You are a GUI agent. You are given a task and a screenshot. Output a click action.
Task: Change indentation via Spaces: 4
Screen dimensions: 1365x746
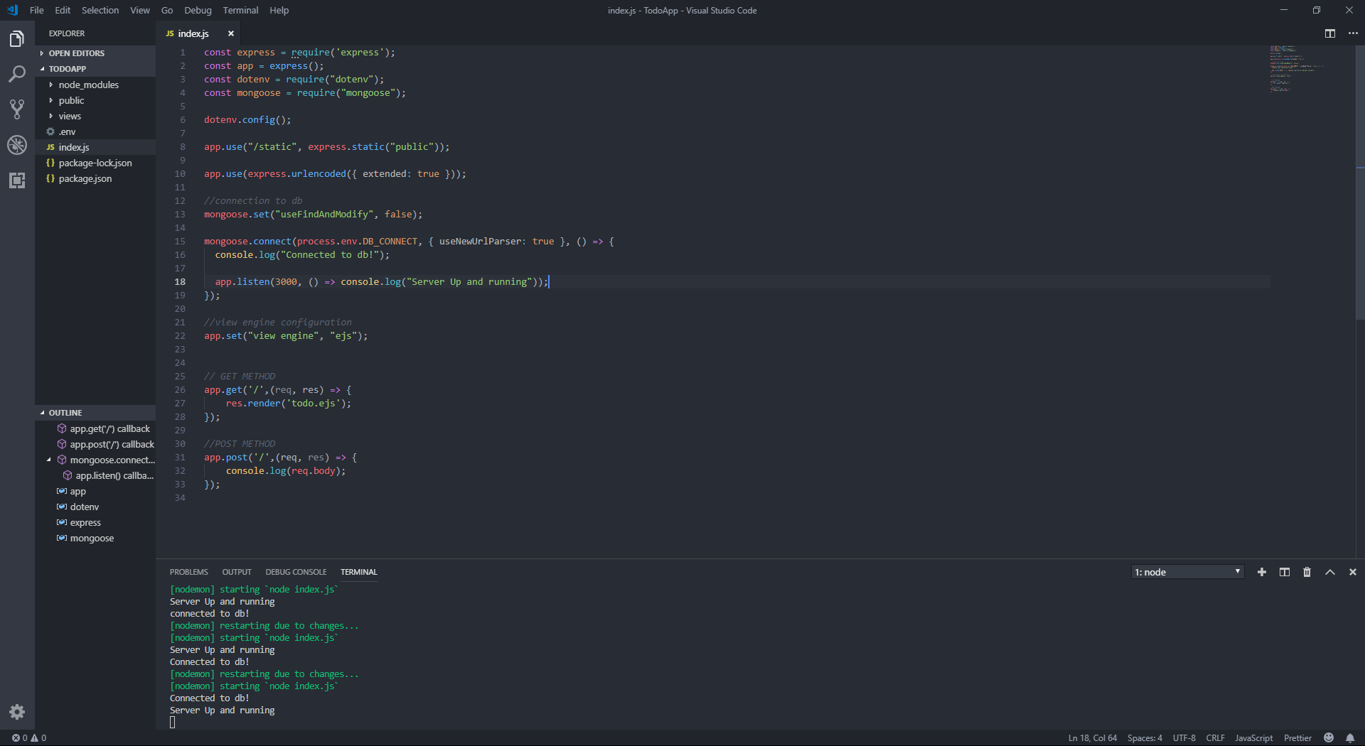coord(1145,737)
